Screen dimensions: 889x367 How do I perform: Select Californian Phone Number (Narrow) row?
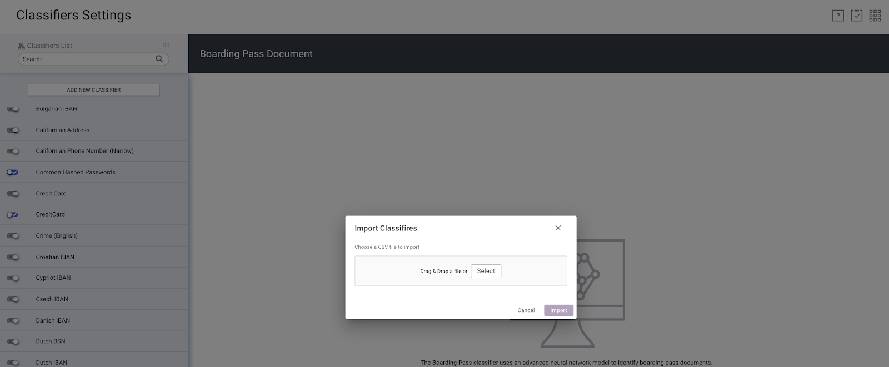pyautogui.click(x=94, y=151)
